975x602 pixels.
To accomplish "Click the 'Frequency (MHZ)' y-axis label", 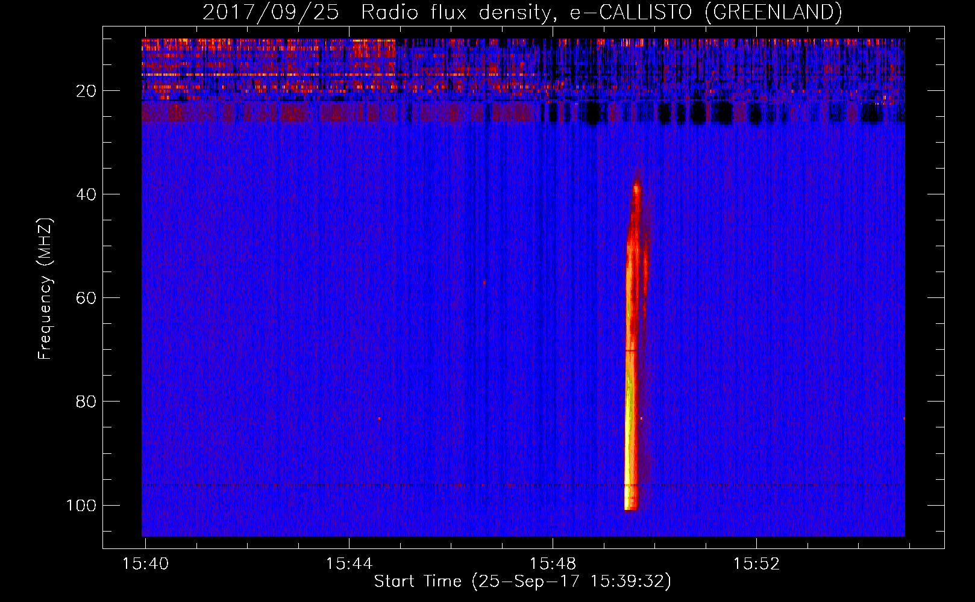I will (45, 289).
